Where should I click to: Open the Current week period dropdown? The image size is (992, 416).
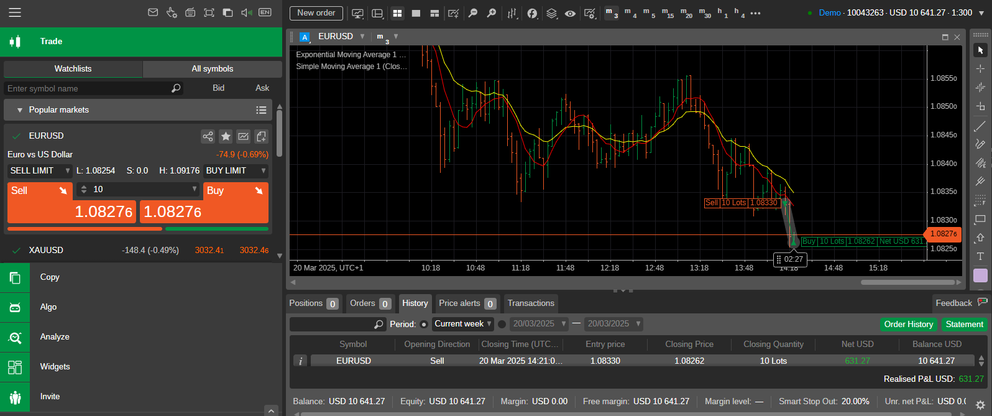pyautogui.click(x=463, y=324)
